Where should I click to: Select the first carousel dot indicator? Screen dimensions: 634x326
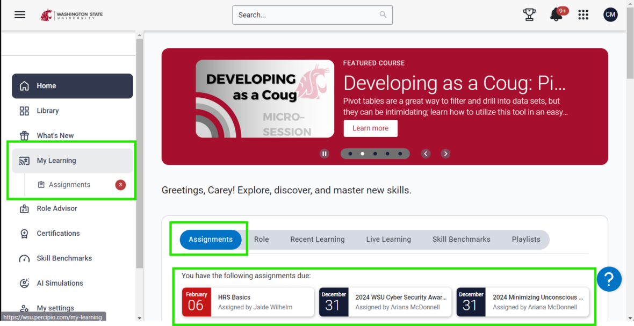pos(350,154)
